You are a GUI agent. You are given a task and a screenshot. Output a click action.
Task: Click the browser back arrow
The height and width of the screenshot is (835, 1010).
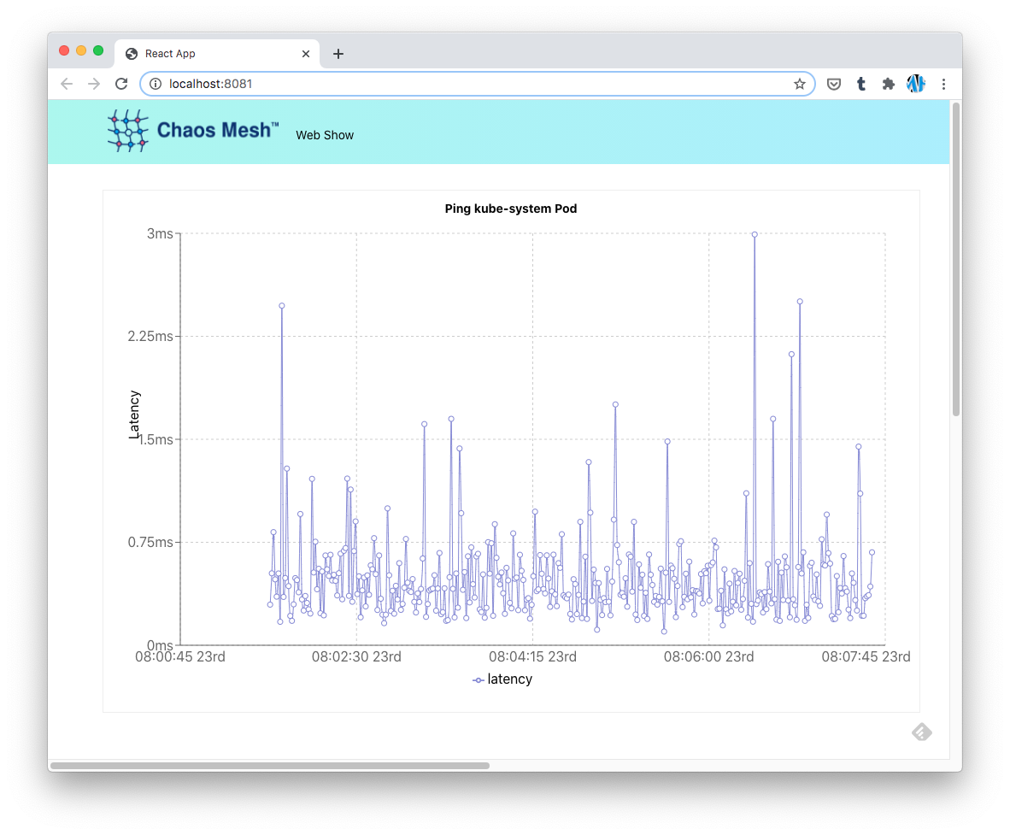click(x=67, y=84)
